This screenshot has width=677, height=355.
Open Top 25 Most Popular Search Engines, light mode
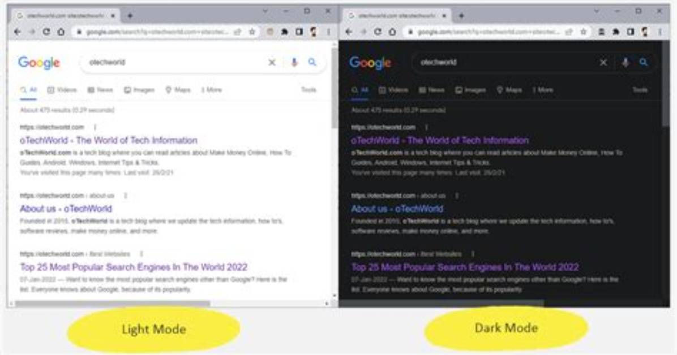[134, 267]
